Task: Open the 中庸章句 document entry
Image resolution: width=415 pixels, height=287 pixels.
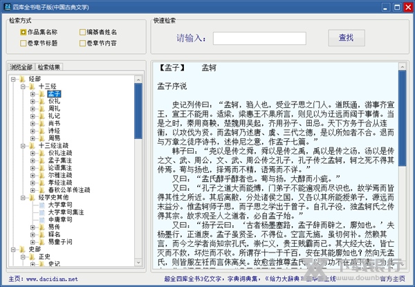Action: (x=60, y=219)
